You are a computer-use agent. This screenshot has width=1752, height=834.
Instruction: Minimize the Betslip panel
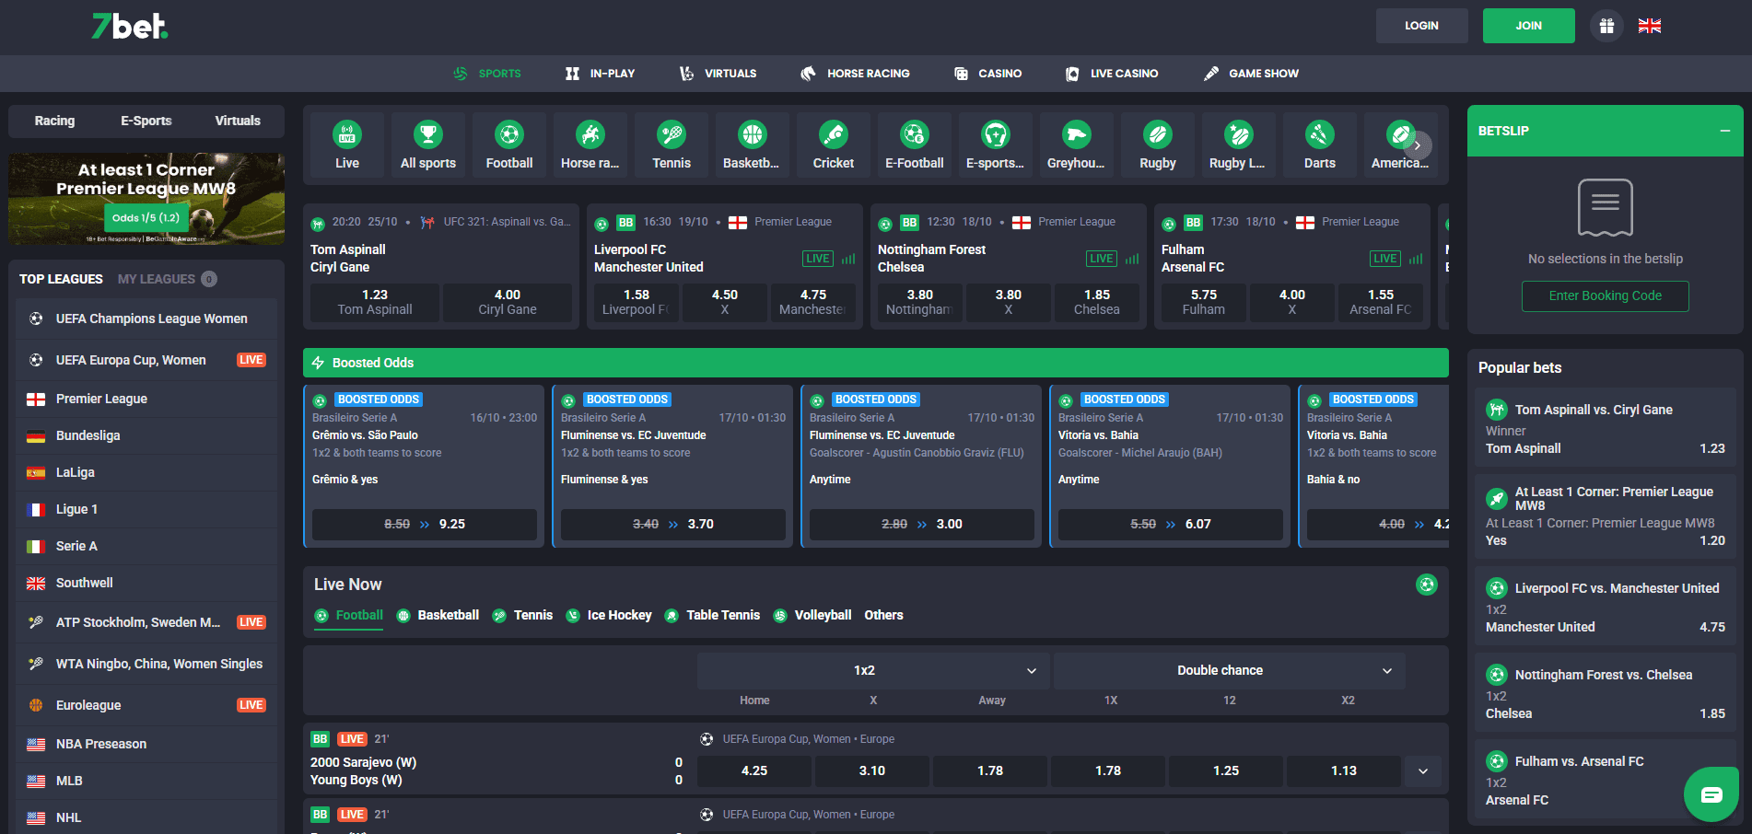point(1724,131)
